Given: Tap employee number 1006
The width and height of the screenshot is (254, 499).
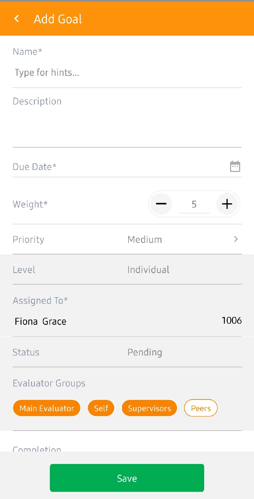Looking at the screenshot, I should pyautogui.click(x=232, y=320).
